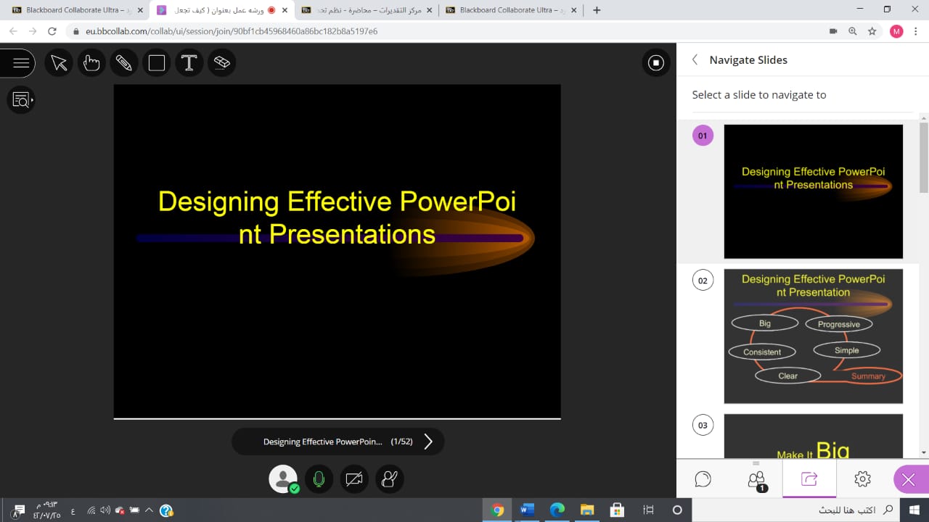929x522 pixels.
Task: Close the Collaborate panel purple button
Action: pos(909,478)
